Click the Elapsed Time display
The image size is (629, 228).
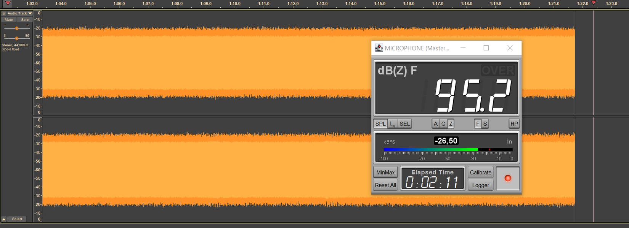(433, 179)
